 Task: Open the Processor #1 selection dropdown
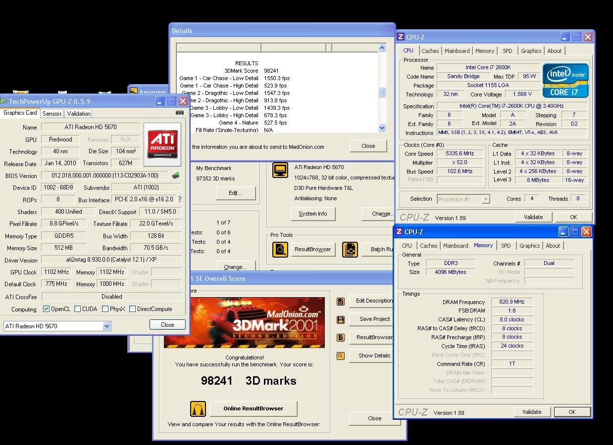click(485, 199)
